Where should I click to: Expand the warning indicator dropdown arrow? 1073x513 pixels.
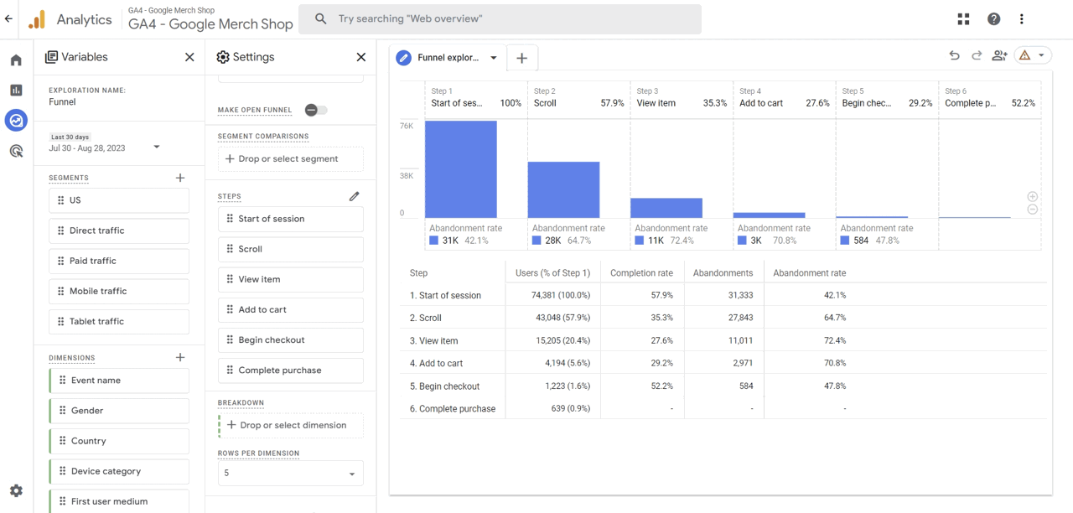point(1043,54)
